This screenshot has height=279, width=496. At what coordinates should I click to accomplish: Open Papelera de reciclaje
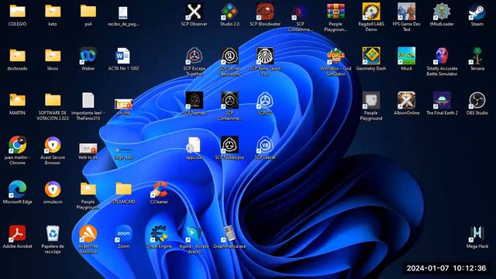[x=53, y=233]
